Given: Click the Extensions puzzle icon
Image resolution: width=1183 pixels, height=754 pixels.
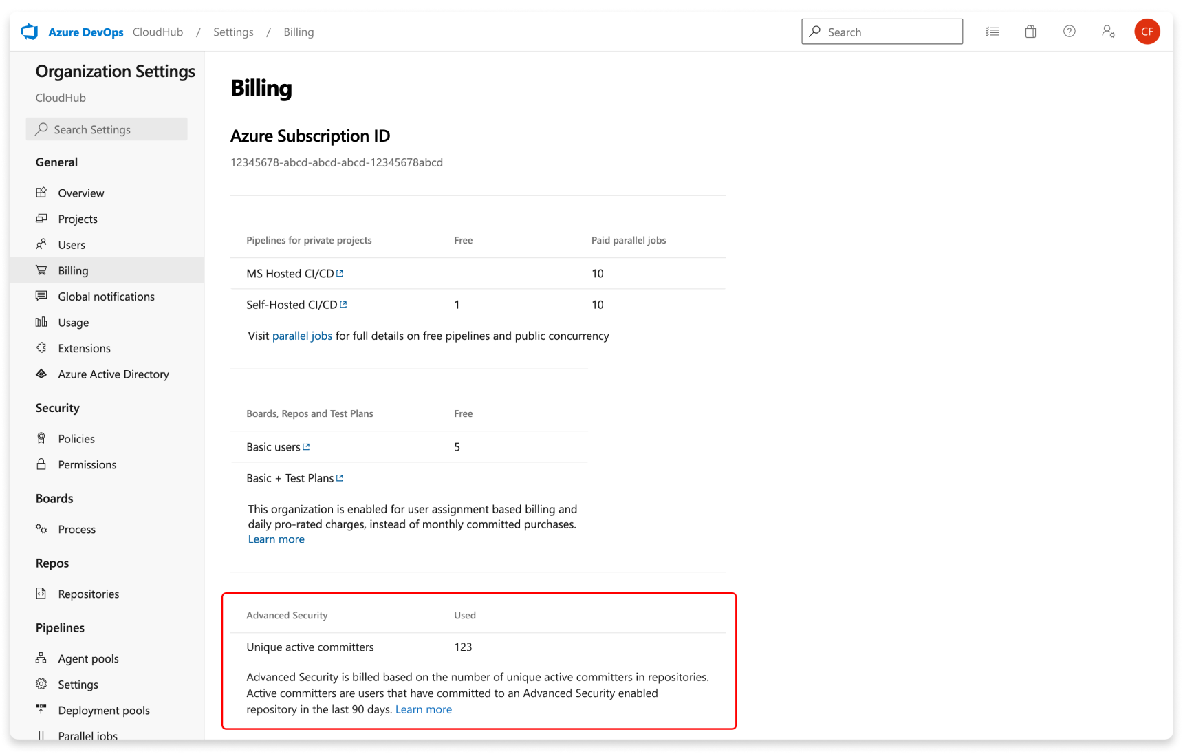Looking at the screenshot, I should (42, 348).
